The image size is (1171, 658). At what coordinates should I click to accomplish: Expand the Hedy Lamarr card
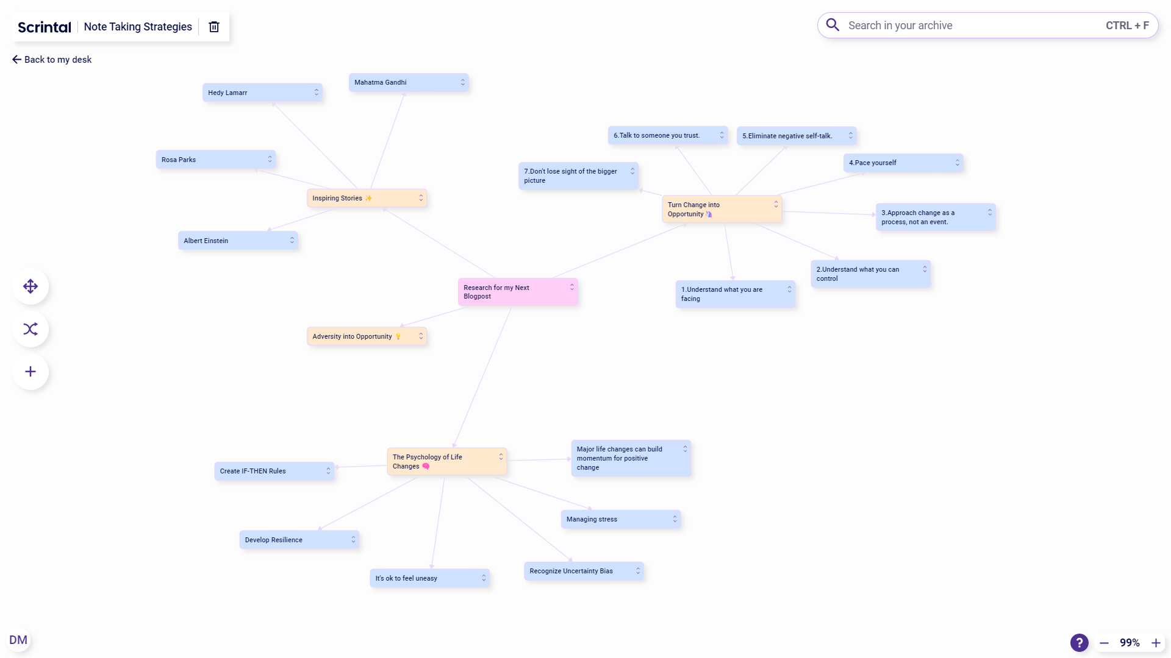pos(317,93)
